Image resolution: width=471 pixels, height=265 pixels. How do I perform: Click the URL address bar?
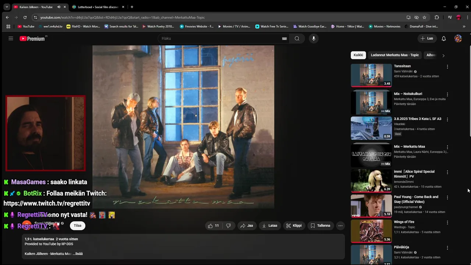(221, 17)
